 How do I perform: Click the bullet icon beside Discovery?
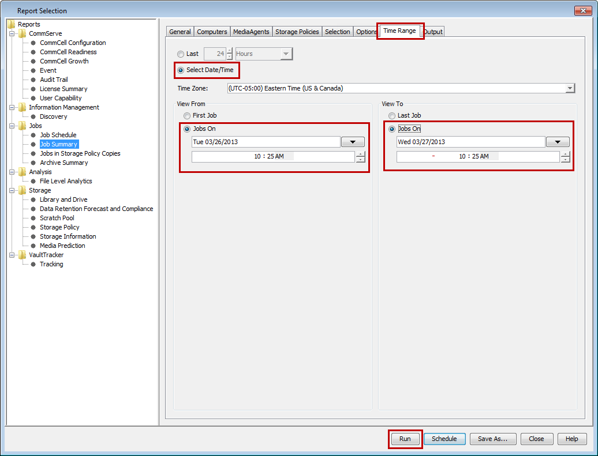click(33, 116)
